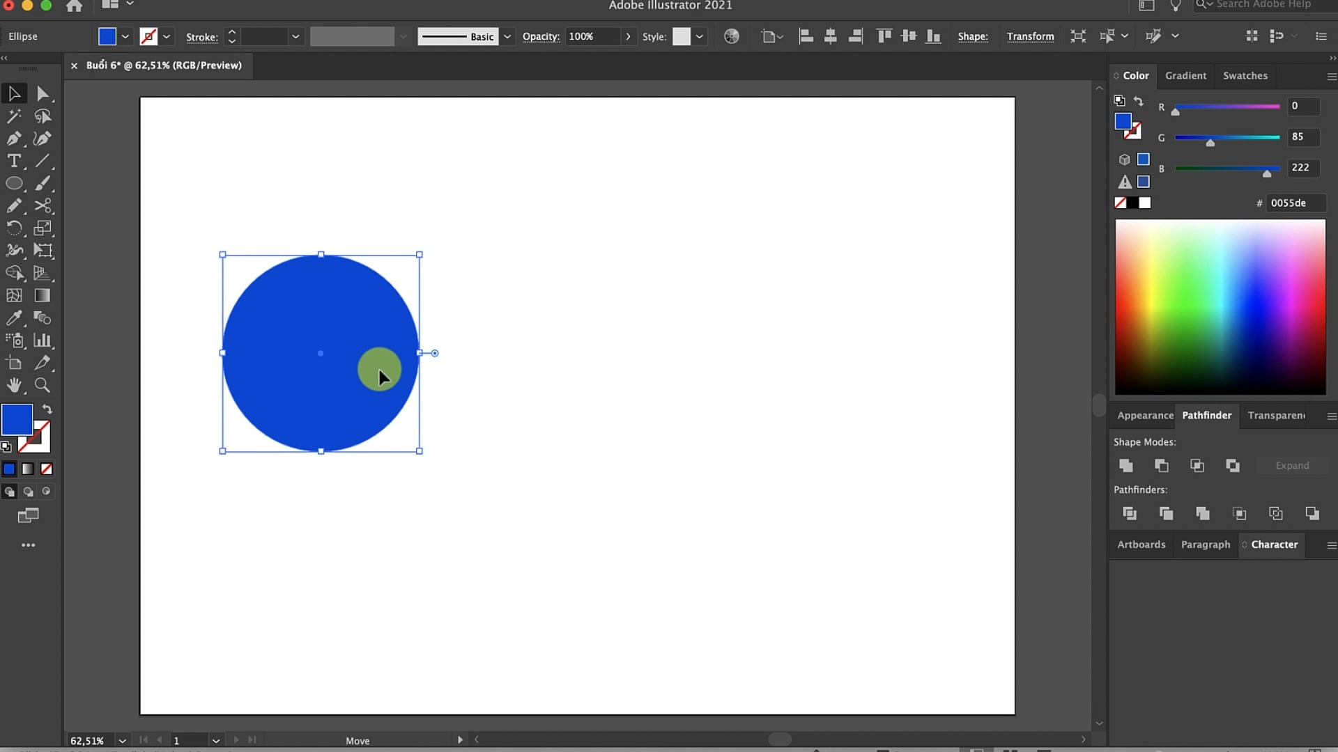
Task: Switch to the Swatches tab
Action: pyautogui.click(x=1245, y=75)
